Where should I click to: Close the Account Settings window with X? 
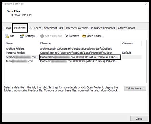pyautogui.click(x=146, y=4)
